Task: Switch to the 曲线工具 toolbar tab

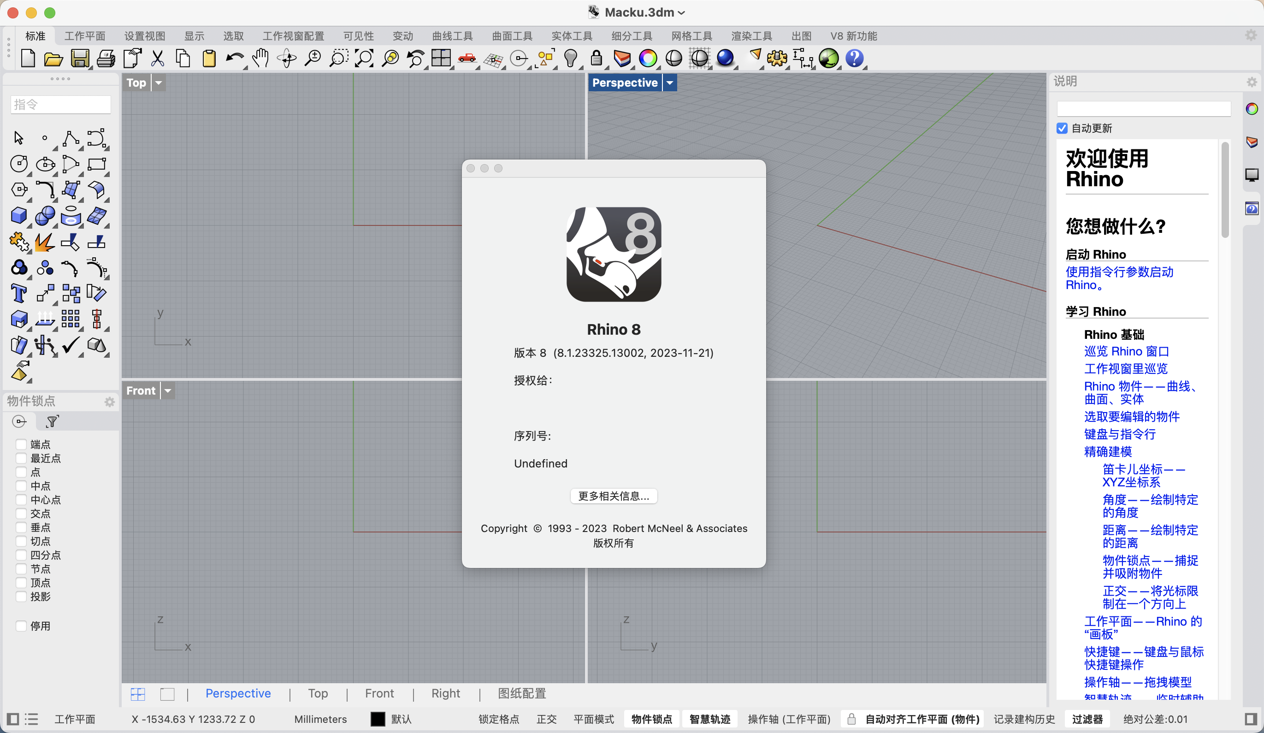Action: coord(452,36)
